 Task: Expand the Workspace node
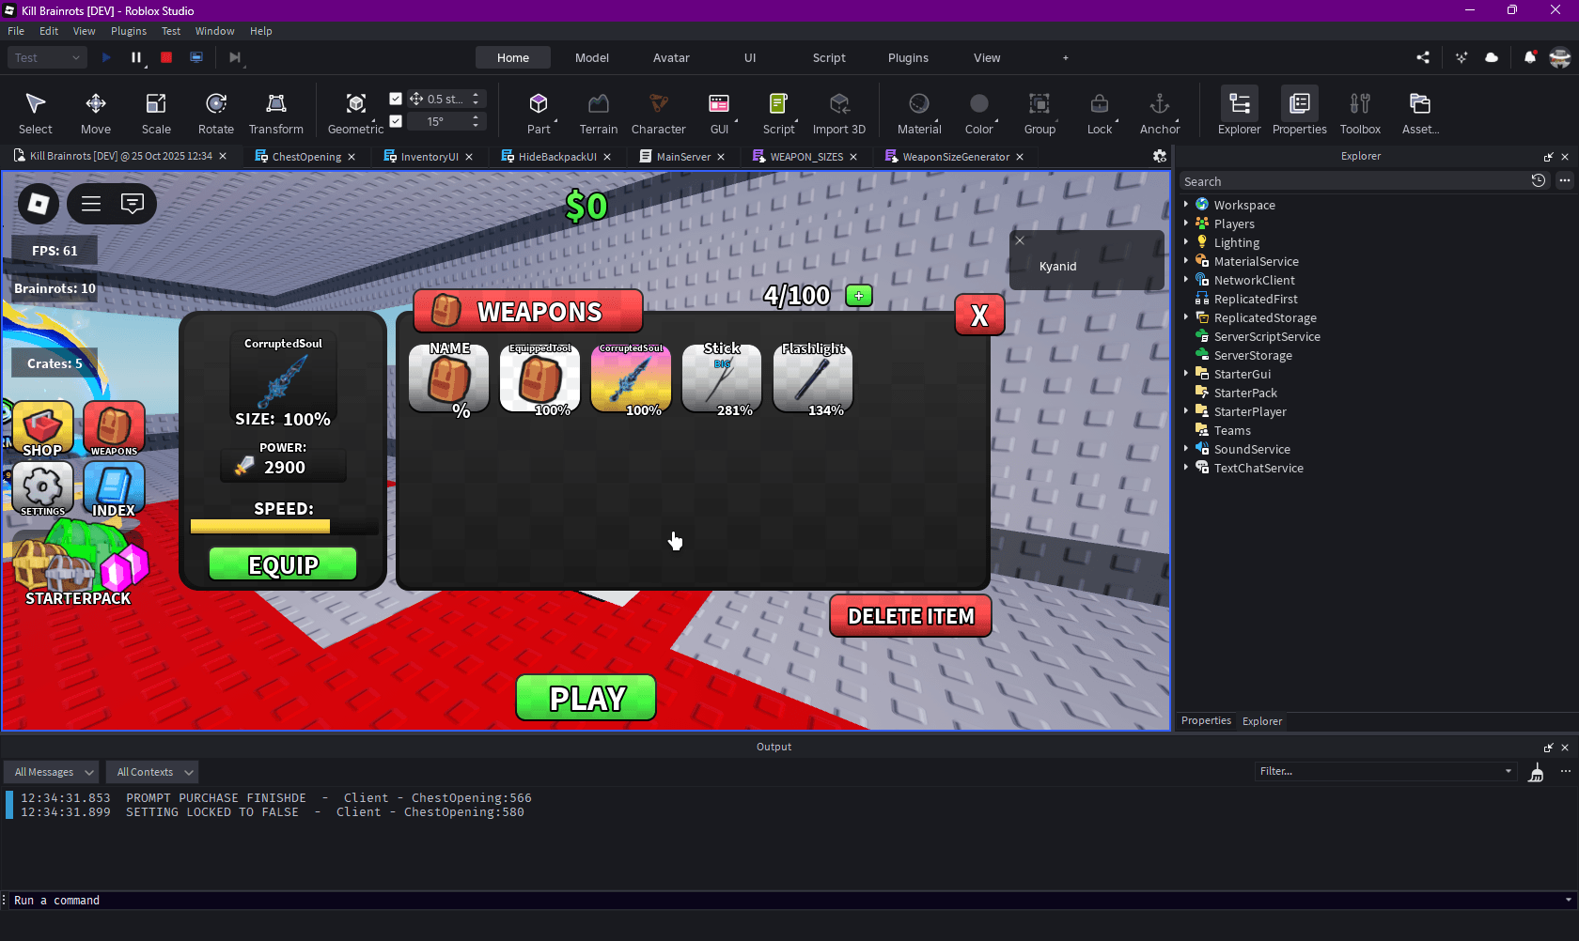point(1186,205)
